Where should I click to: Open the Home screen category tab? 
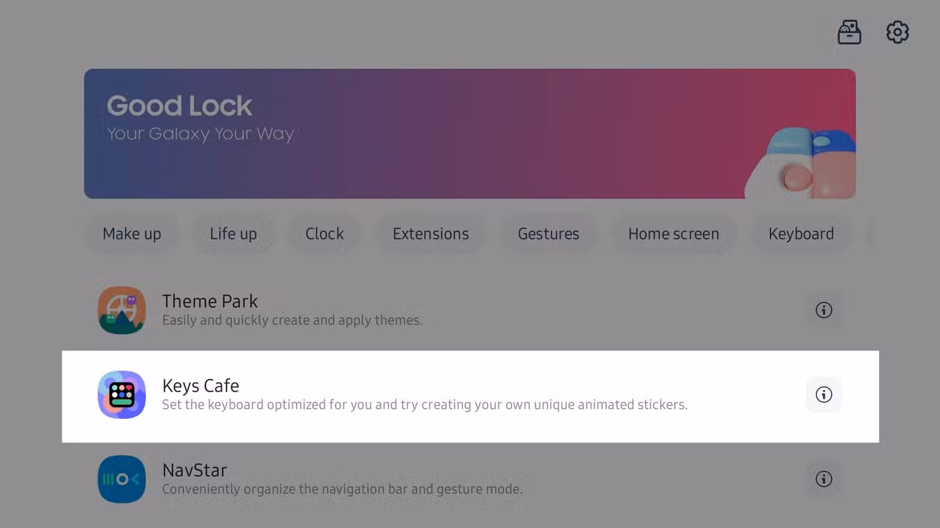673,234
